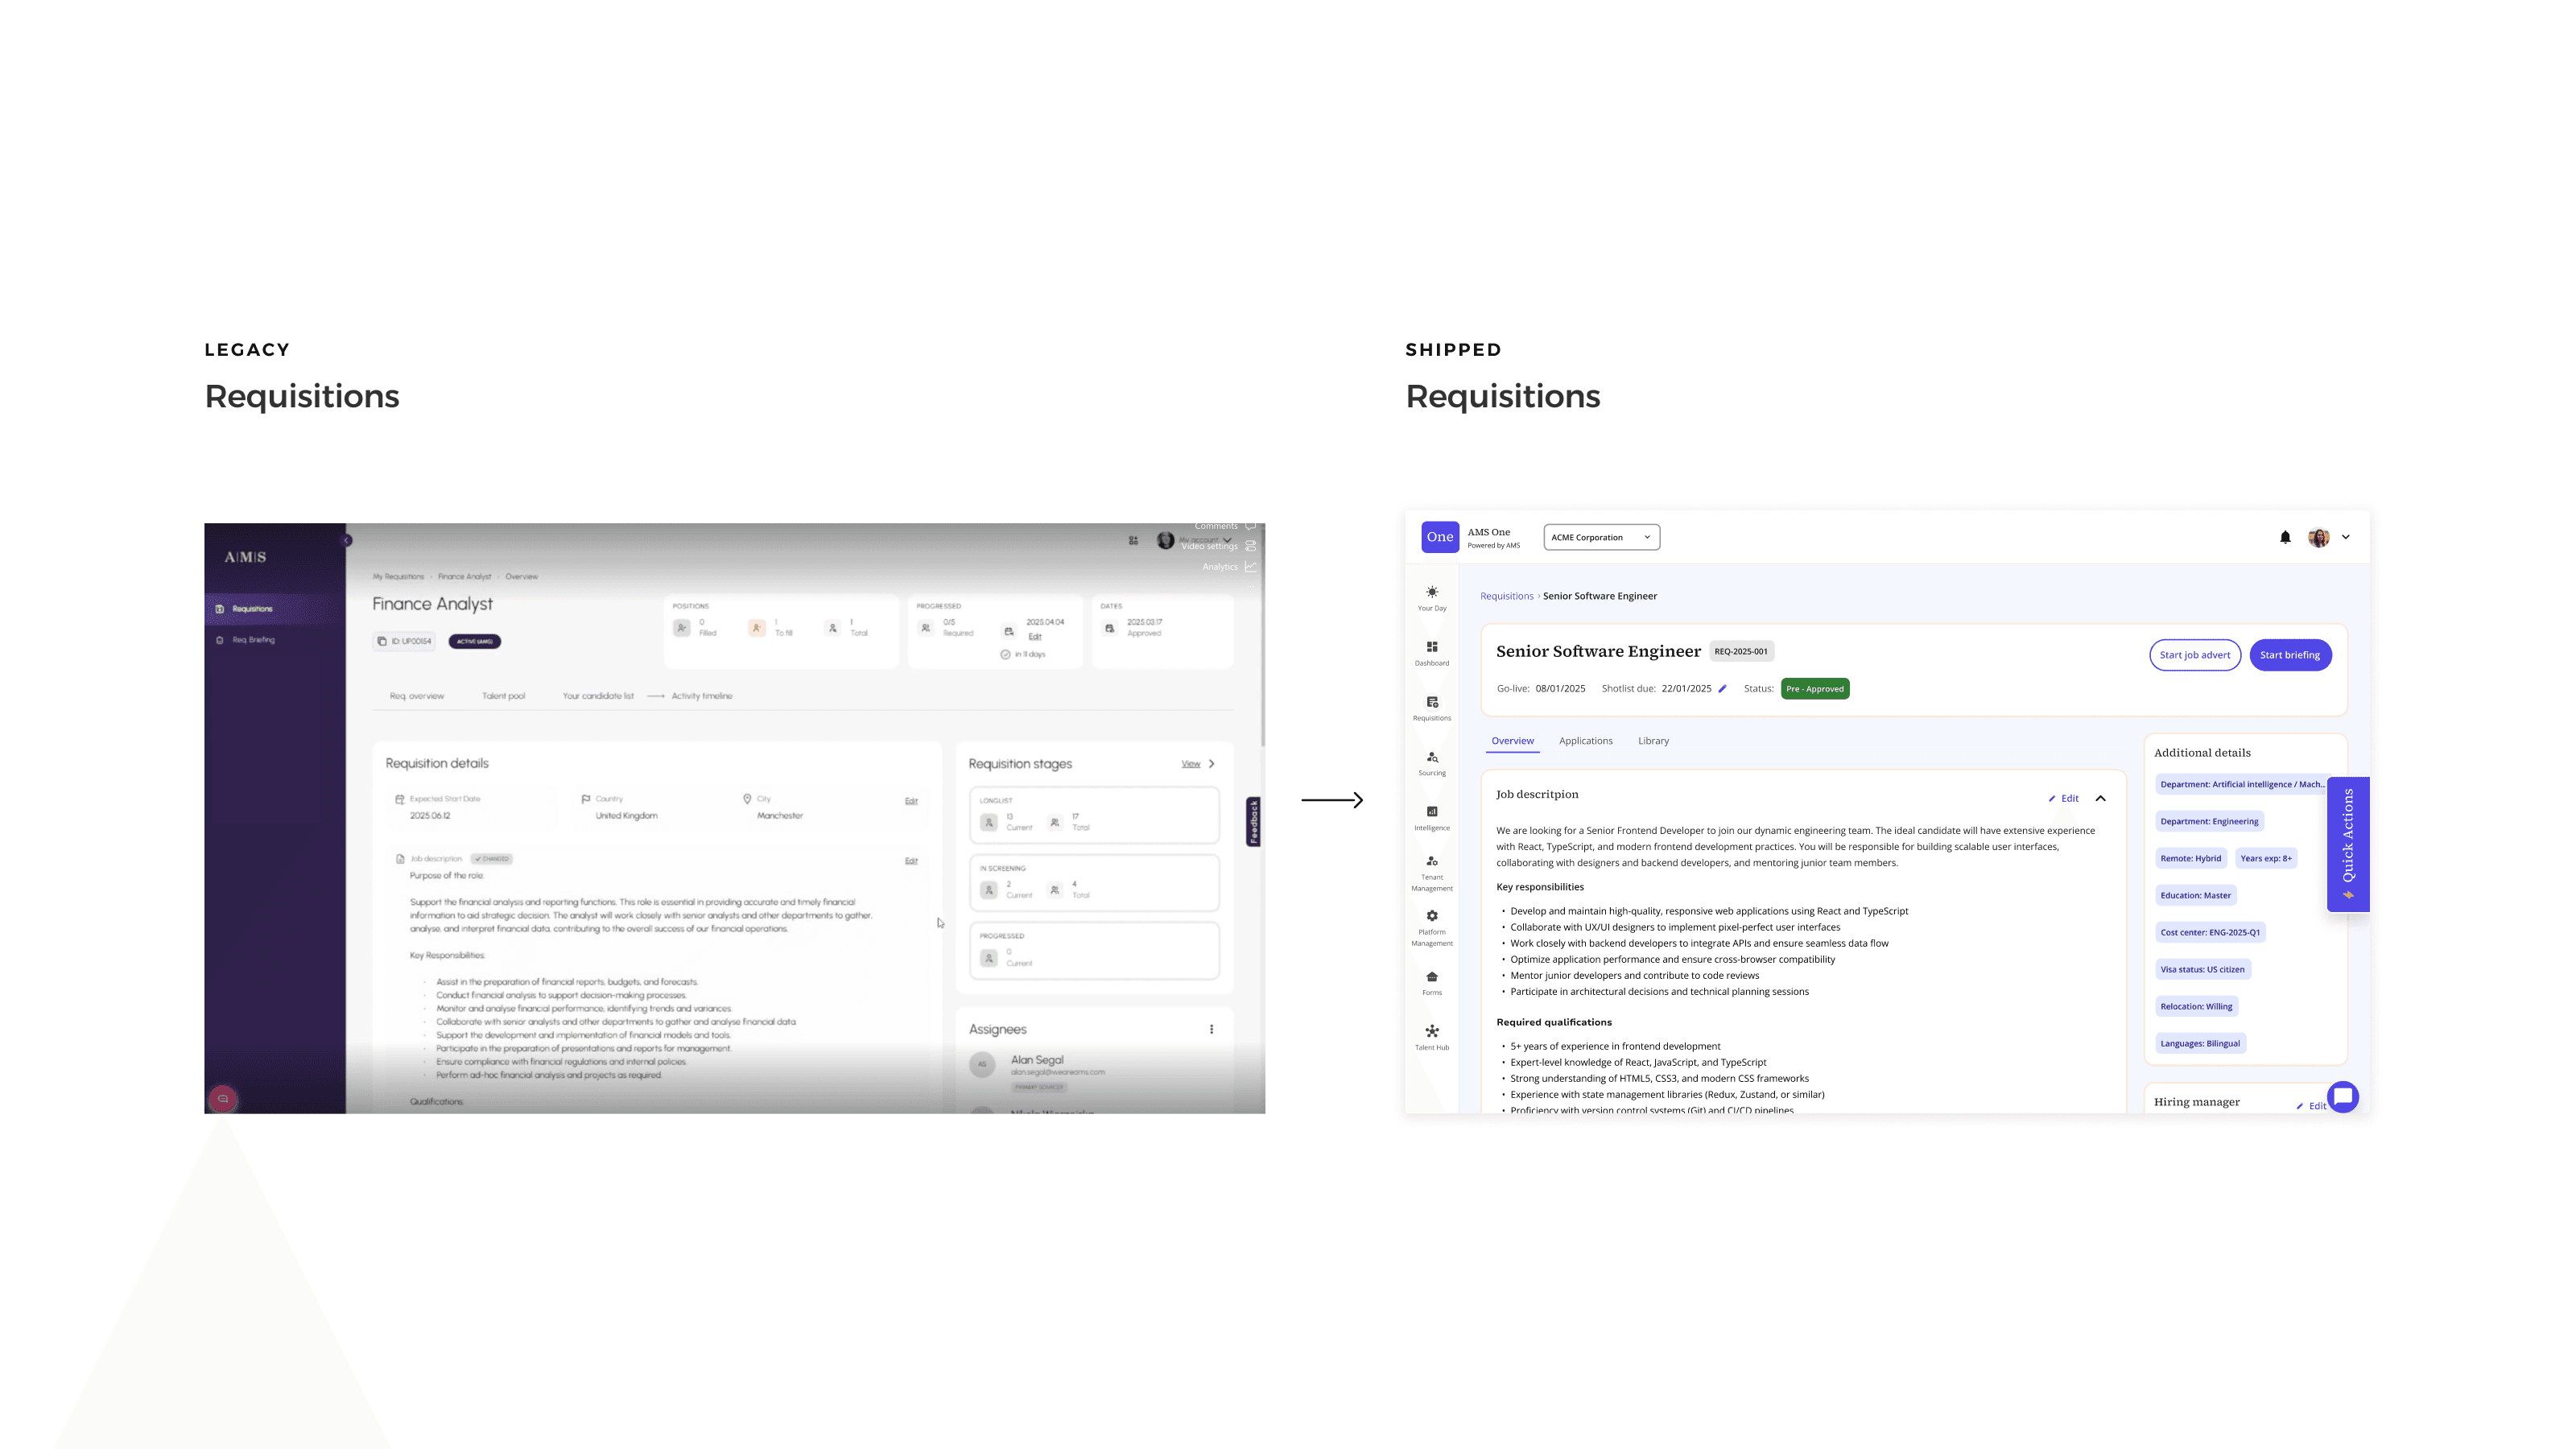Image resolution: width=2576 pixels, height=1449 pixels.
Task: Open Intelligence in shipped sidebar
Action: pyautogui.click(x=1432, y=818)
